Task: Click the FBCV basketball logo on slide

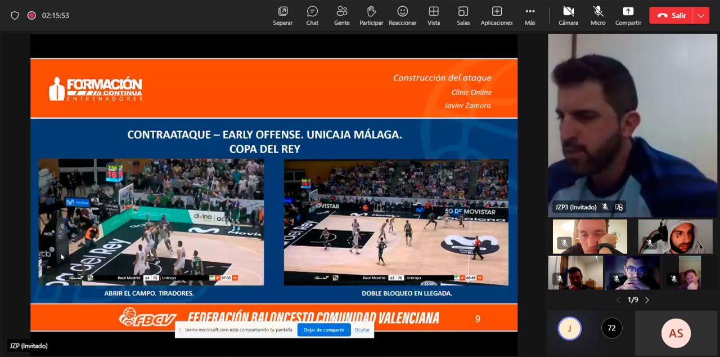Action: 147,317
